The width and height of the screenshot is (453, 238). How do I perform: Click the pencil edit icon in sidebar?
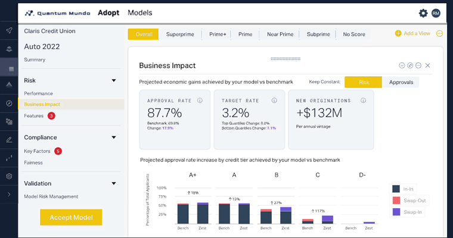(x=9, y=140)
